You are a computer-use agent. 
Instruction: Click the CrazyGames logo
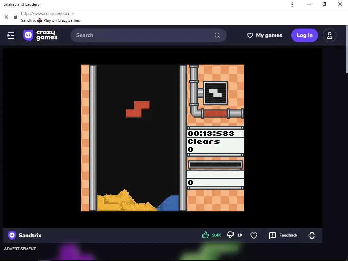pyautogui.click(x=40, y=35)
